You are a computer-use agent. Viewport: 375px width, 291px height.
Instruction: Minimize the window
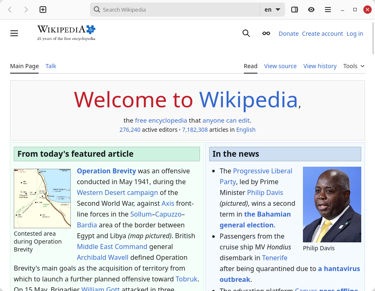(x=342, y=10)
